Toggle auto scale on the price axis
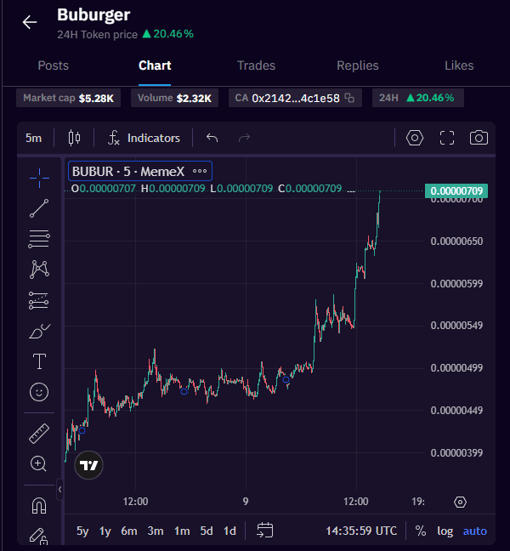This screenshot has height=551, width=510. 475,531
